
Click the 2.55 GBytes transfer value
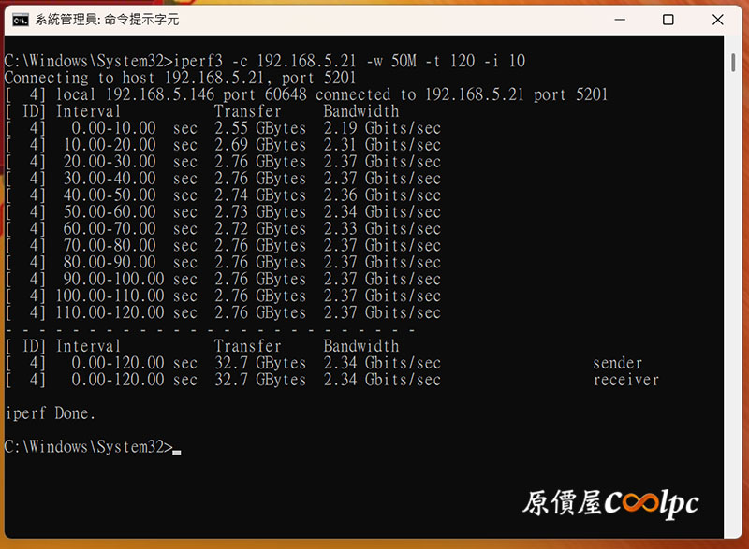260,128
